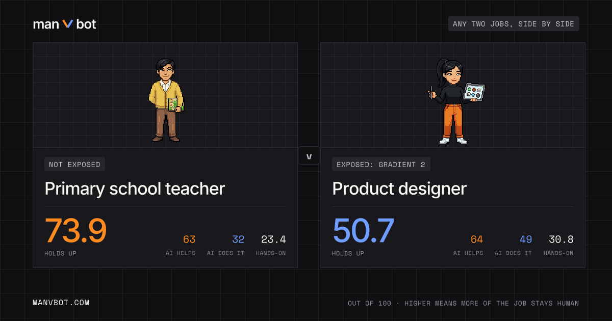Click the teacher's hands-on value 23.4
The image size is (612, 321).
pos(273,239)
